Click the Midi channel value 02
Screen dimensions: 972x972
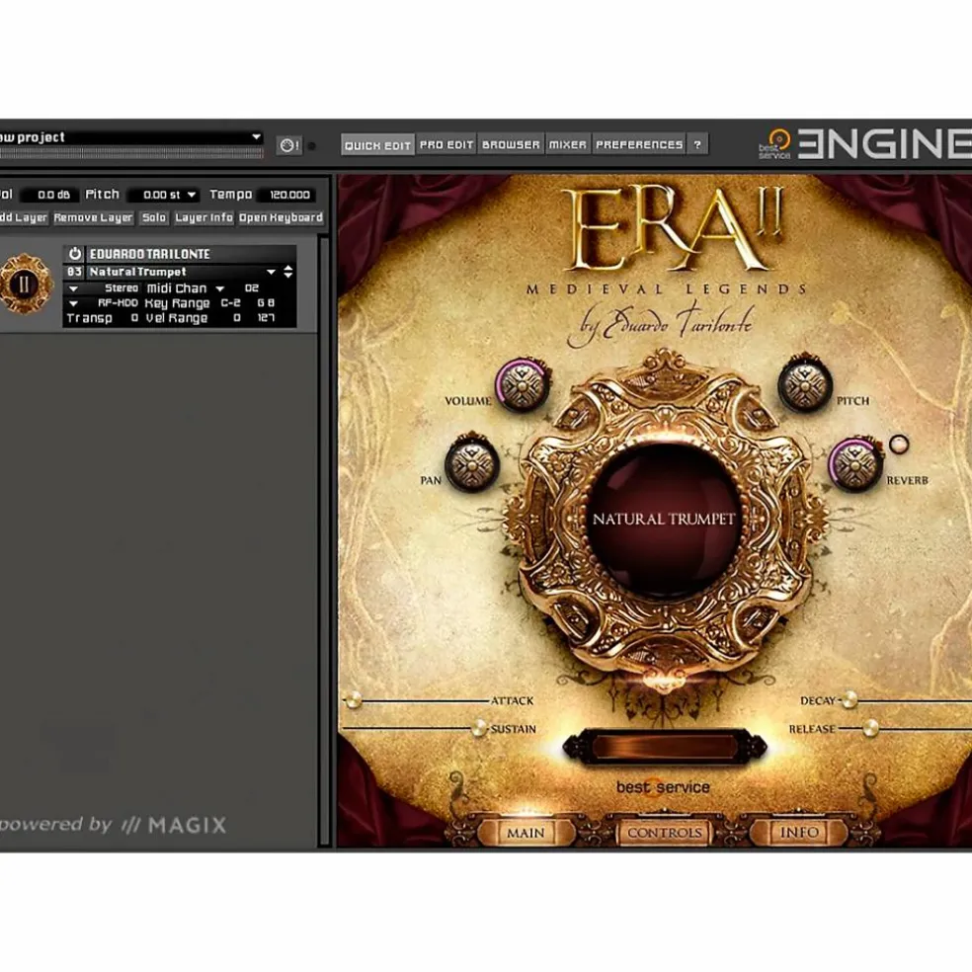tap(252, 288)
